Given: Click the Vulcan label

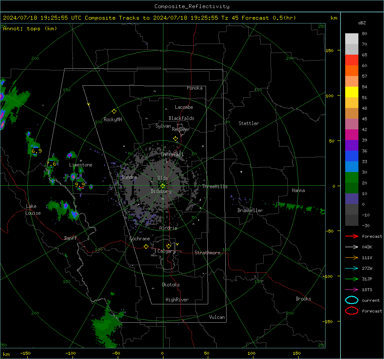Looking at the screenshot, I should click(217, 317).
